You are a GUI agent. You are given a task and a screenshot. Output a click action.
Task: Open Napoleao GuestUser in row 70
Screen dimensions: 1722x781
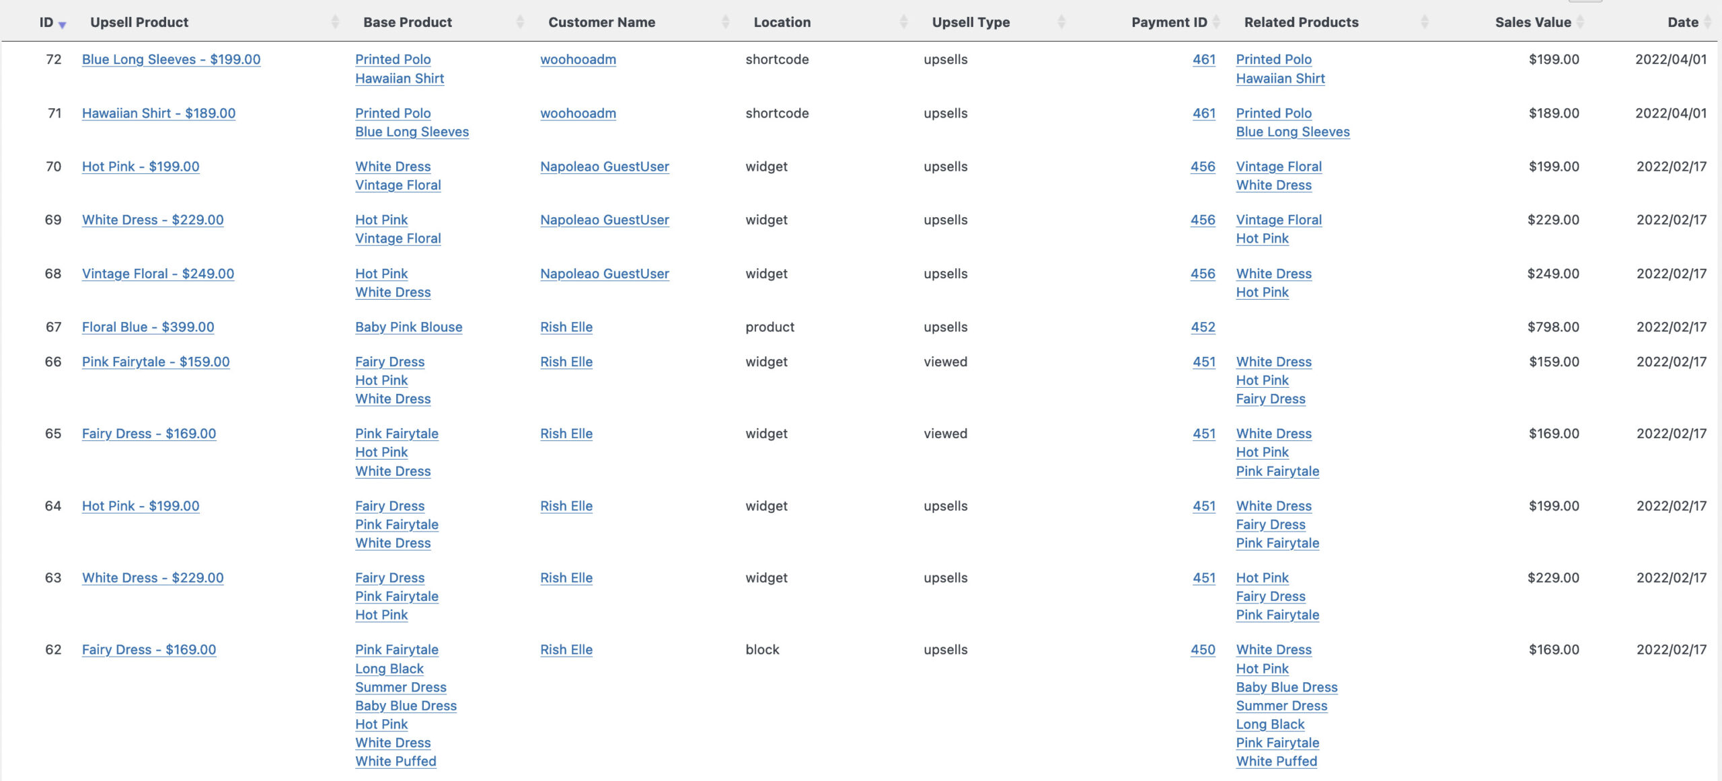(605, 167)
